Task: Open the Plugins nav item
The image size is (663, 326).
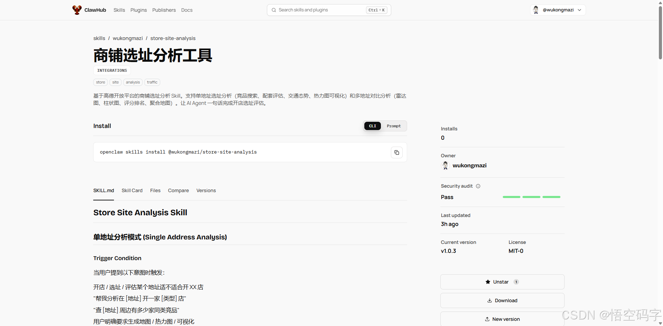Action: point(138,10)
